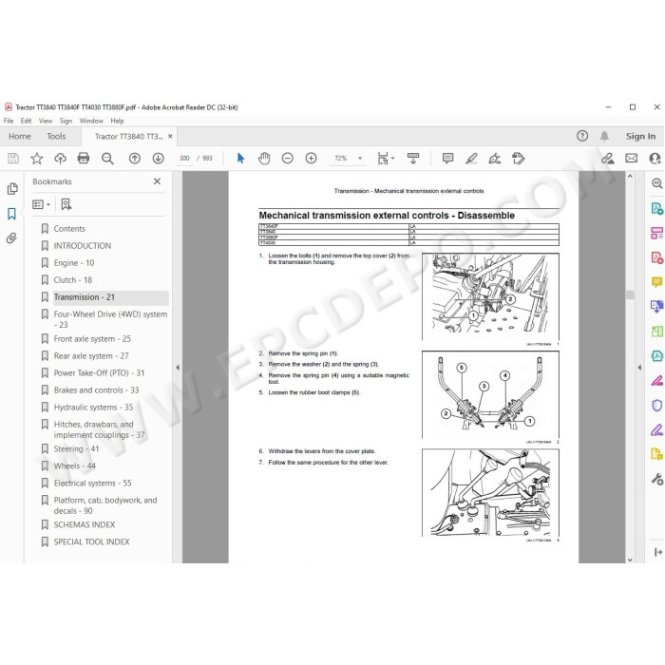This screenshot has width=665, height=665.
Task: Select the Transmission - 21 bookmark
Action: point(84,297)
